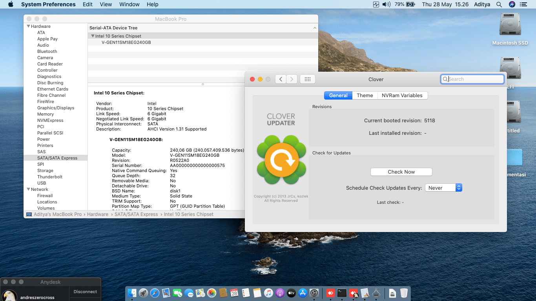Screen dimensions: 536x301
Task: Collapse the Hardware section in sidebar
Action: 29,26
